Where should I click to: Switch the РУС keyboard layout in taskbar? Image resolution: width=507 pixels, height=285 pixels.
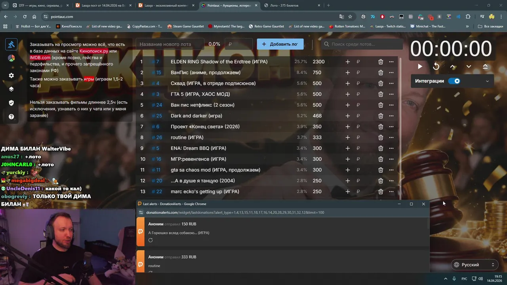464,279
